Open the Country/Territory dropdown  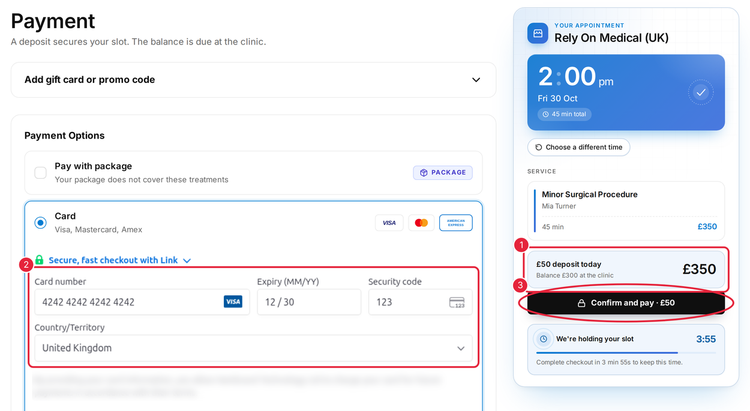pyautogui.click(x=253, y=348)
